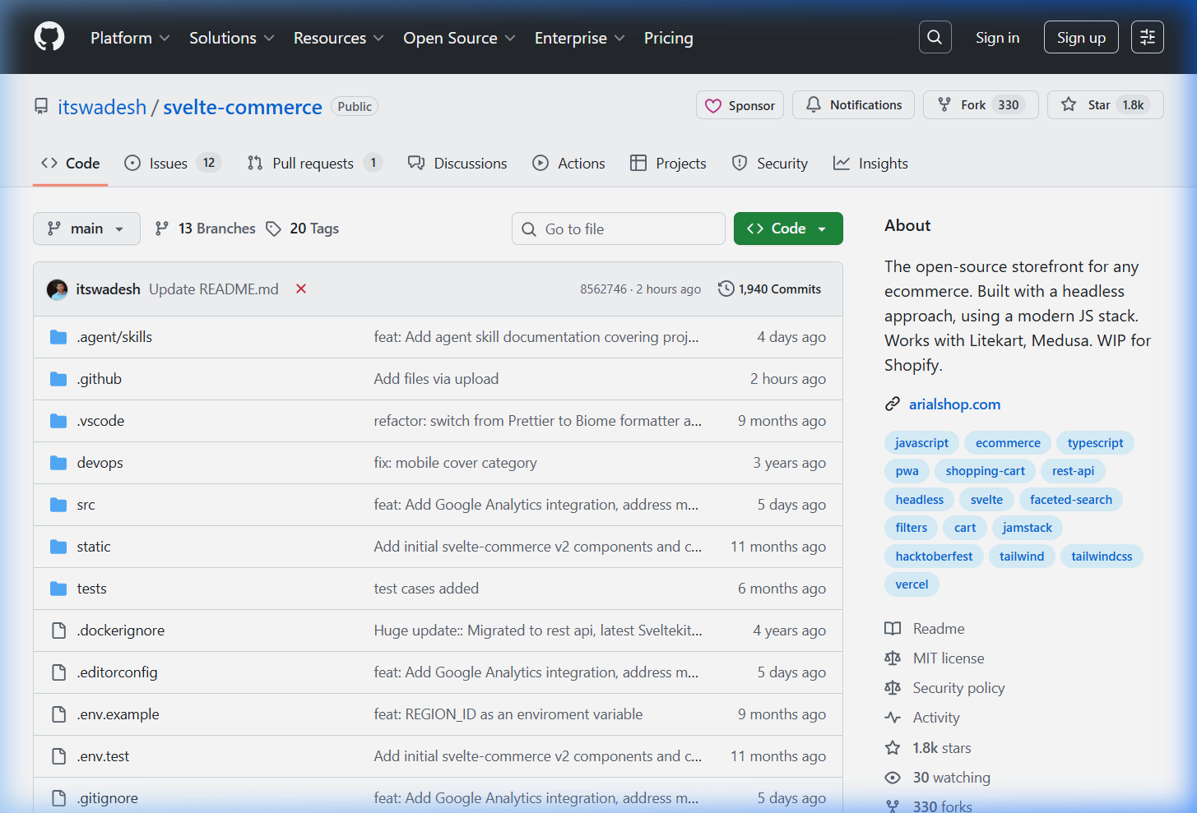
Task: Visit the arialshop.com link
Action: pyautogui.click(x=954, y=404)
